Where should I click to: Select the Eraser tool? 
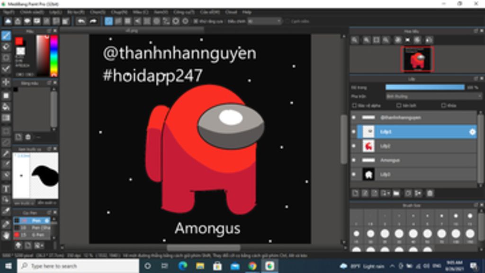click(x=6, y=47)
